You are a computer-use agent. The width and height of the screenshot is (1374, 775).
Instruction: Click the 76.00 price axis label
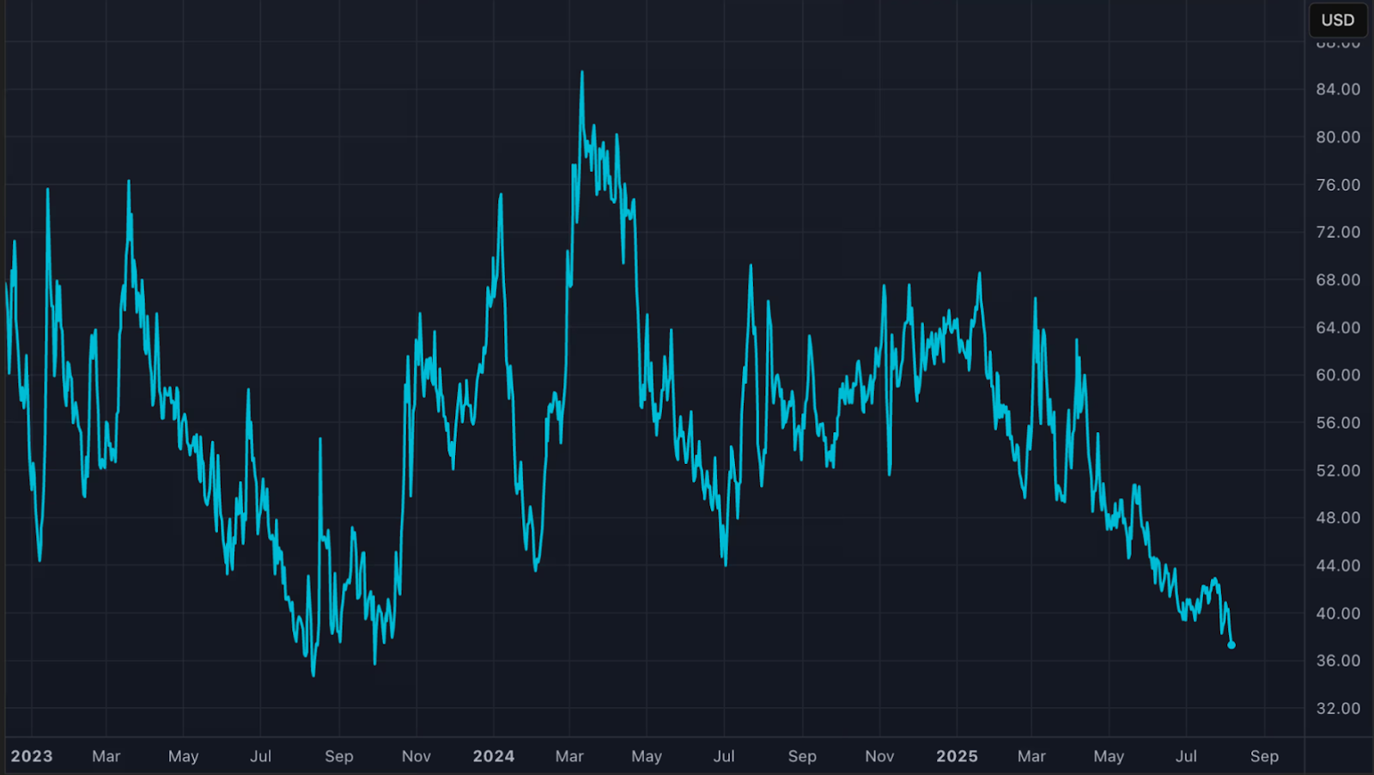pyautogui.click(x=1338, y=185)
